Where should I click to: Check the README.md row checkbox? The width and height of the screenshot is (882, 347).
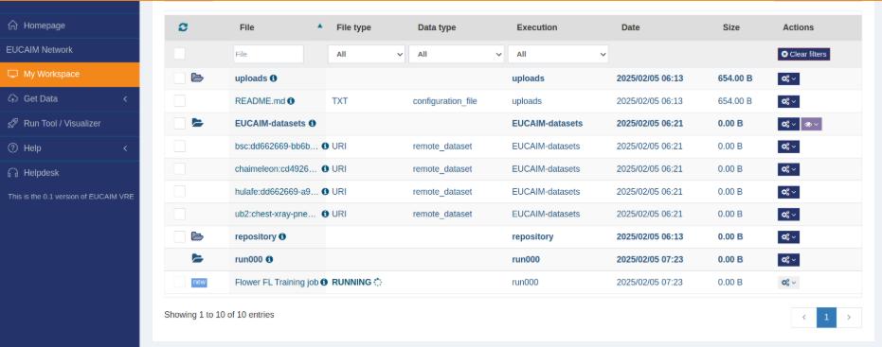pyautogui.click(x=179, y=101)
